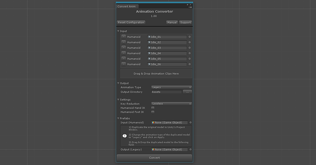Click the Key Reduction label
The image size is (316, 165).
click(130, 103)
